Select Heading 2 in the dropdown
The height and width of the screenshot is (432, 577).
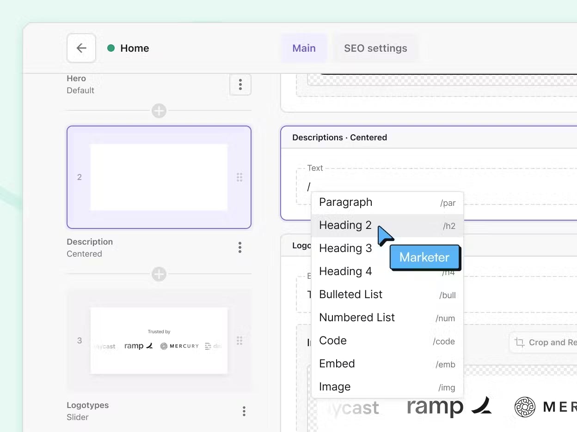(x=345, y=225)
